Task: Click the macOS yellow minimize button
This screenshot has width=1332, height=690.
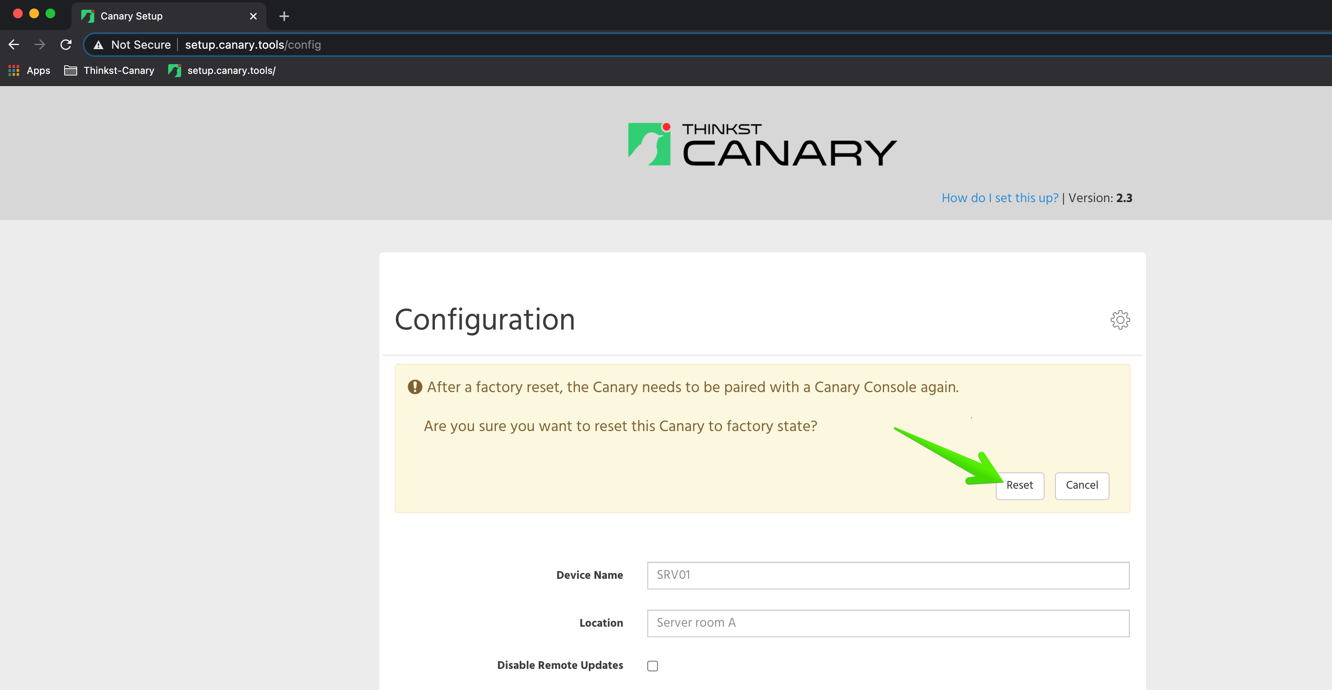Action: coord(34,13)
